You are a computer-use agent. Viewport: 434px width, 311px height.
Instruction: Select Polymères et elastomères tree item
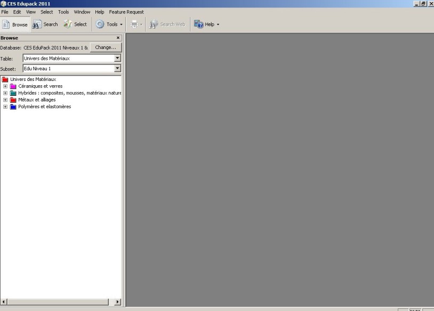[x=45, y=107]
